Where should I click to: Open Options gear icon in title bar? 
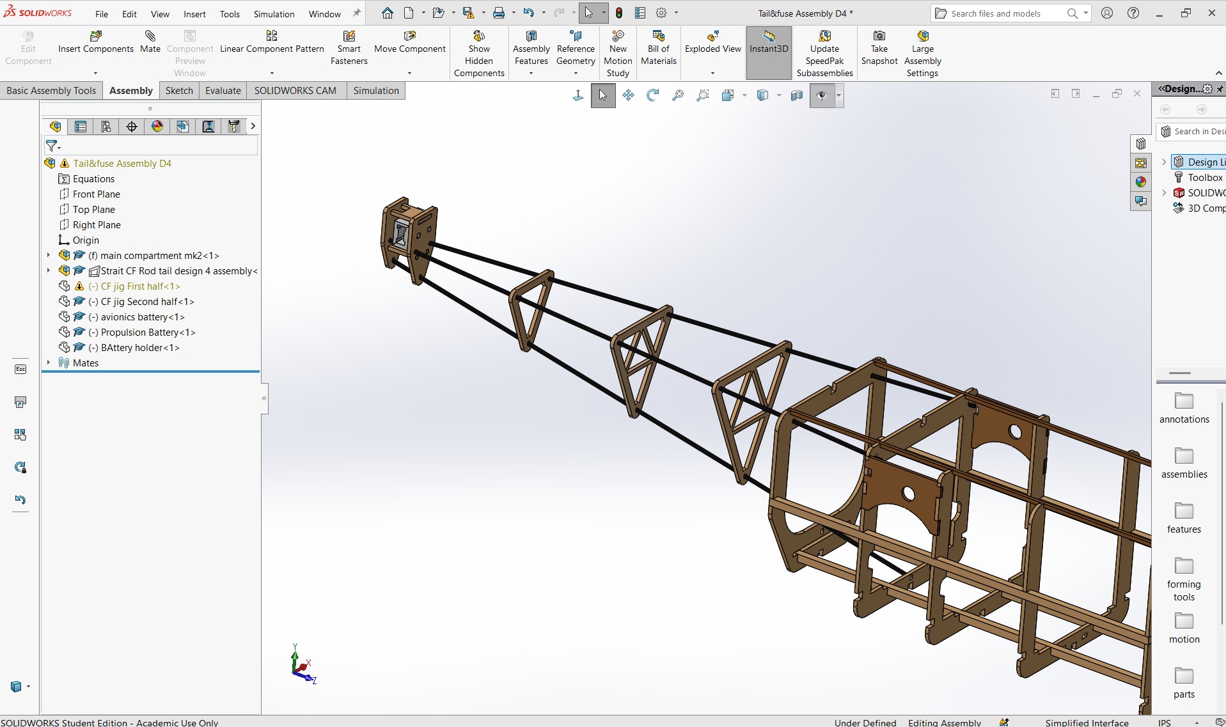point(661,13)
